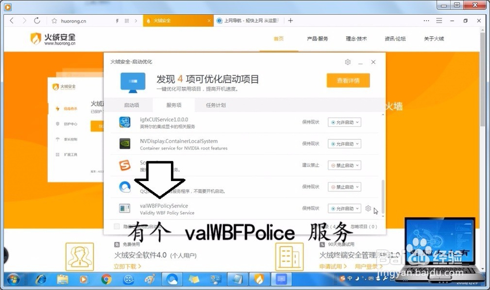490x290 pixels.
Task: Click the NVIDIA NVDisplay.ContainerLocalSystem service icon
Action: coord(124,144)
